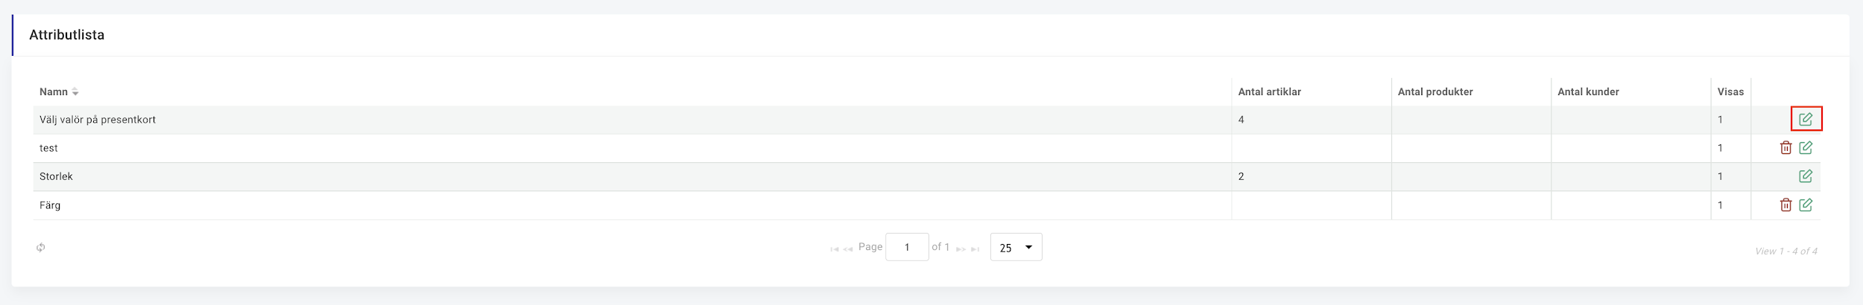Edit the 'test' attribute

(x=1805, y=147)
